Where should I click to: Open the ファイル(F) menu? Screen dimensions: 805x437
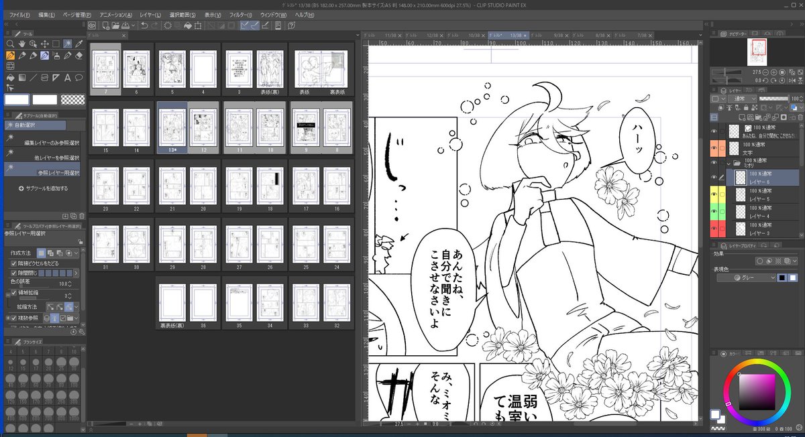(19, 14)
